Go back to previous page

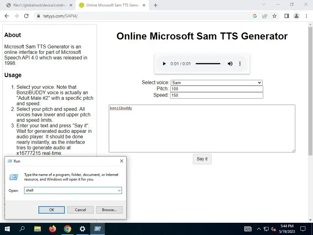pos(7,16)
